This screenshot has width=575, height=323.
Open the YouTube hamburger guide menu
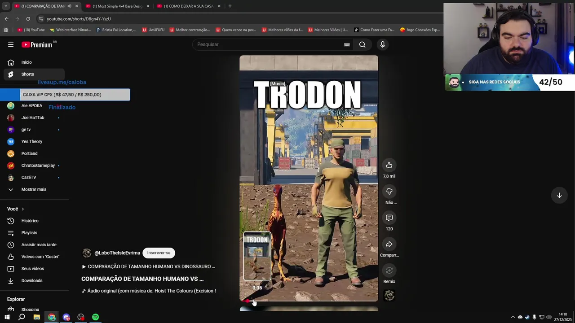pos(11,44)
